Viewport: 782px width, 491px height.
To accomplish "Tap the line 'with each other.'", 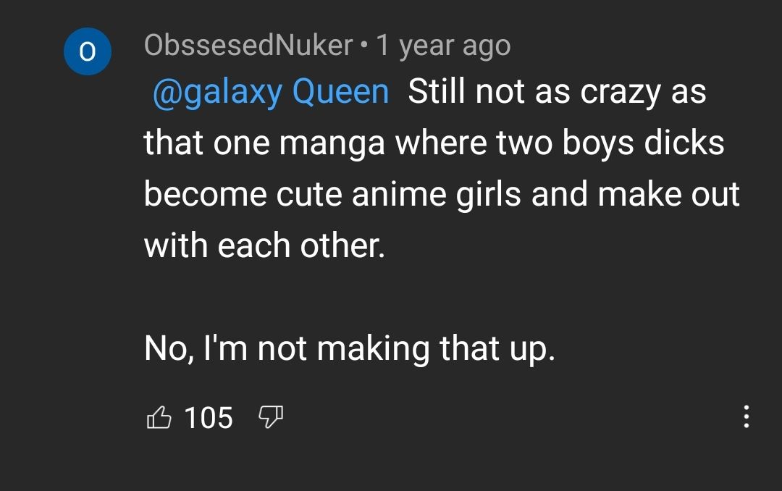I will (264, 246).
